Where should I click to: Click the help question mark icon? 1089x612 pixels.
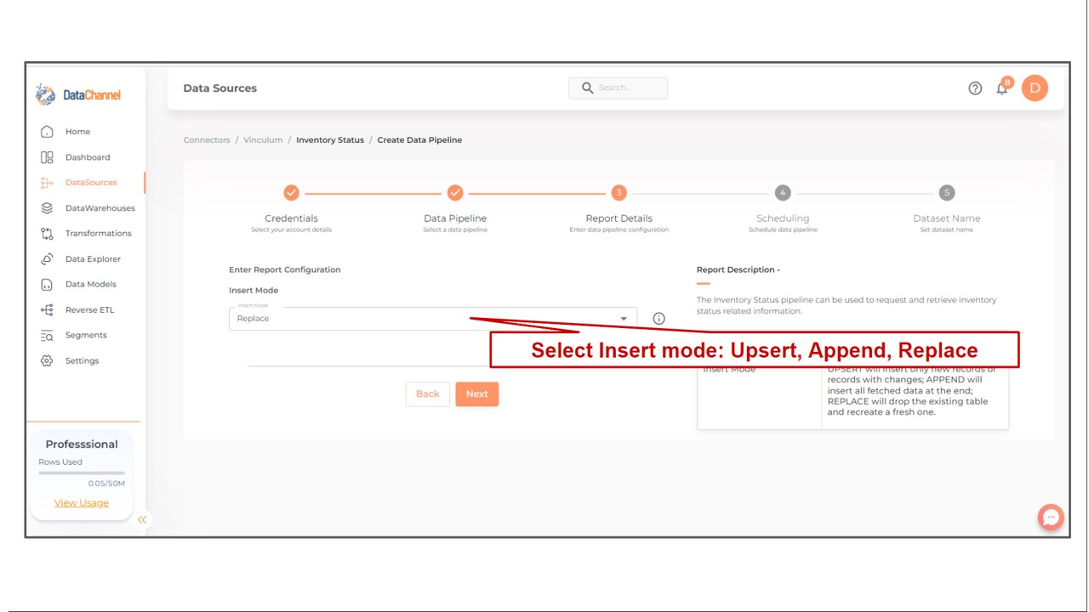[975, 88]
